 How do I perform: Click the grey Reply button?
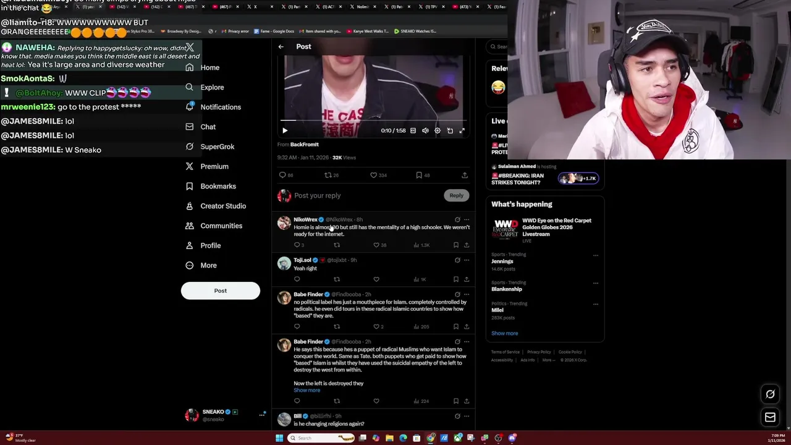456,195
